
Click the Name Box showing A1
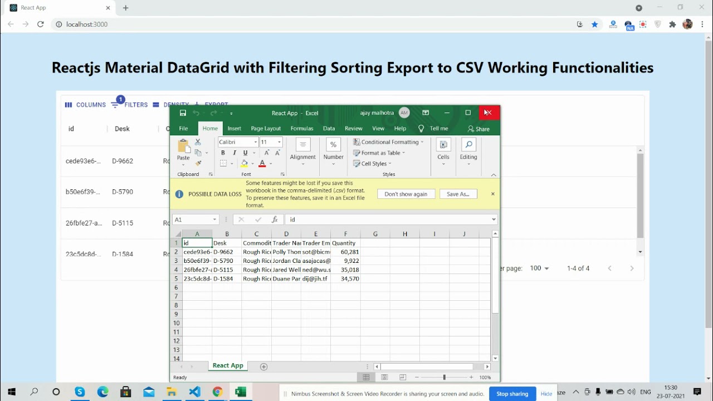195,219
